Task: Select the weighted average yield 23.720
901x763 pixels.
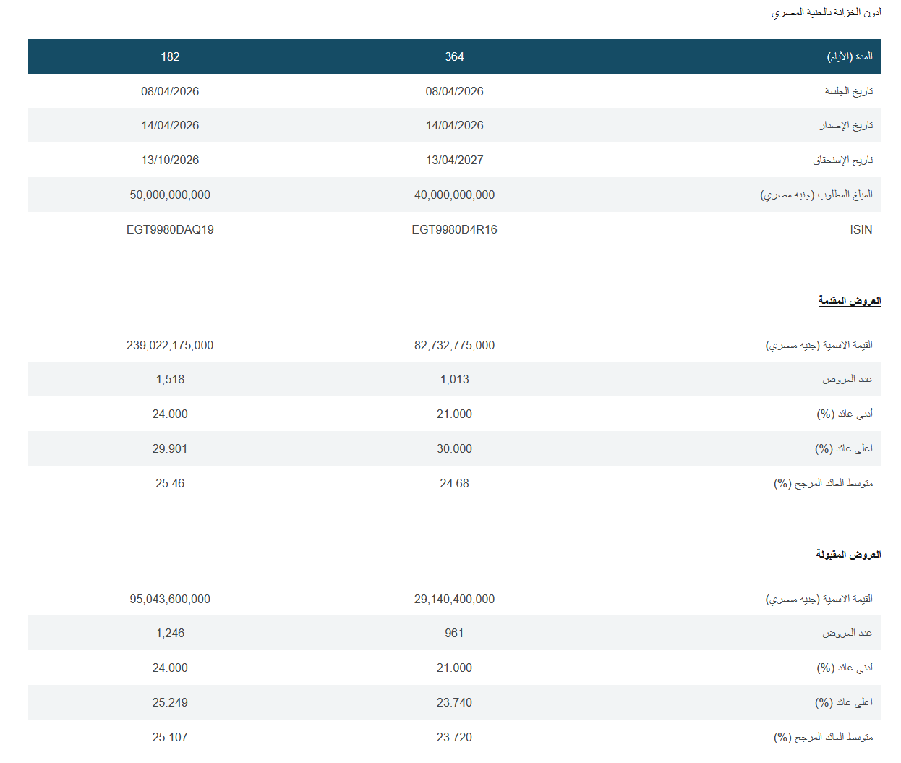Action: (x=454, y=737)
